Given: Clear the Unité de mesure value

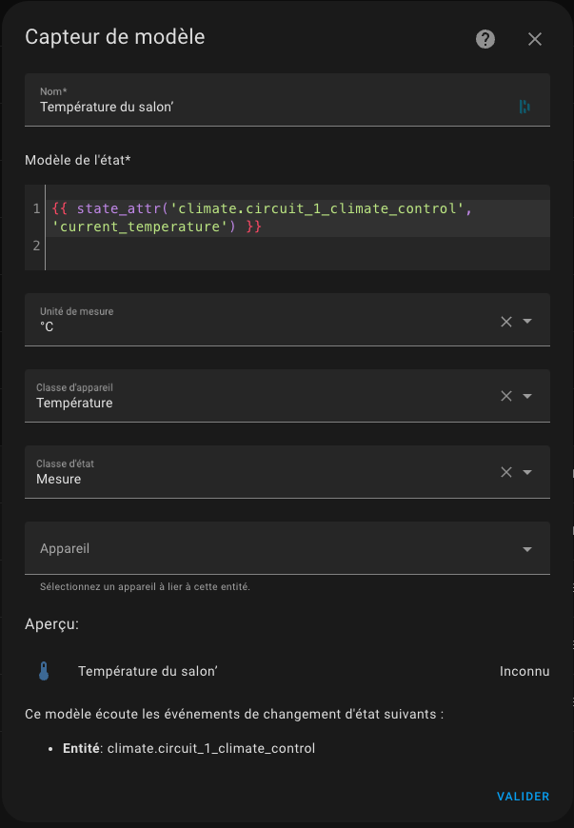Looking at the screenshot, I should click(505, 322).
